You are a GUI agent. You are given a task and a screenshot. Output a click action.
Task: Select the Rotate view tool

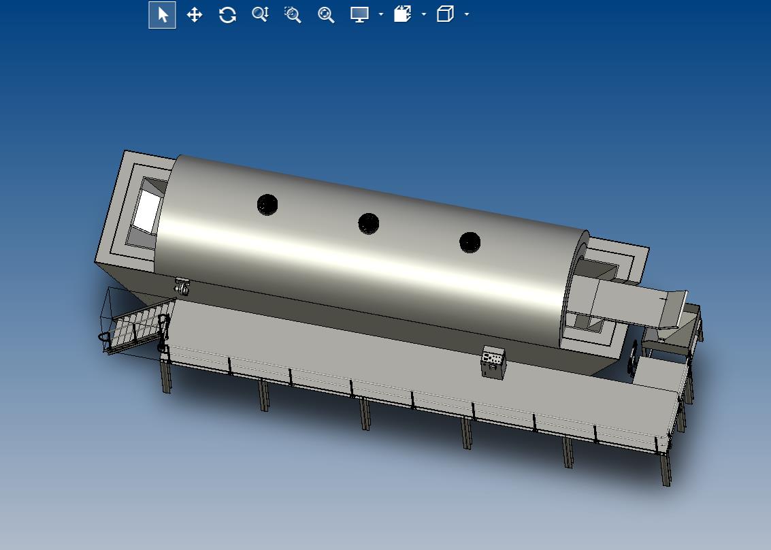[228, 15]
